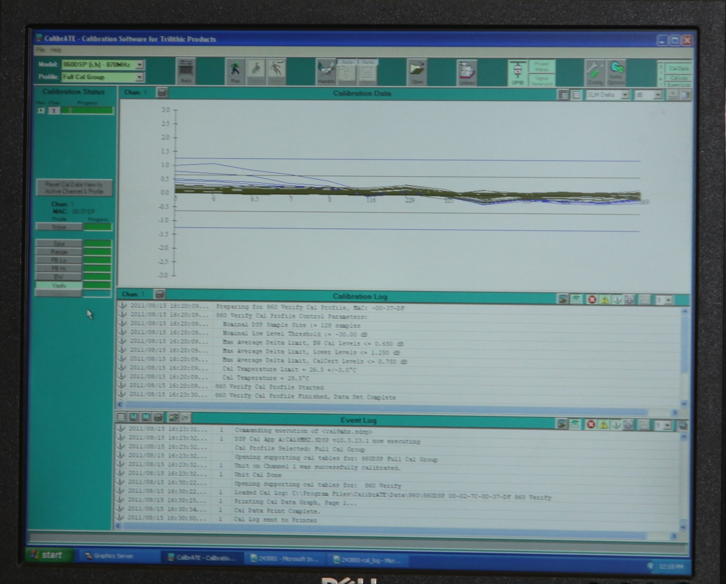Image resolution: width=726 pixels, height=584 pixels.
Task: Open the SLM Delta dropdown
Action: (x=607, y=95)
